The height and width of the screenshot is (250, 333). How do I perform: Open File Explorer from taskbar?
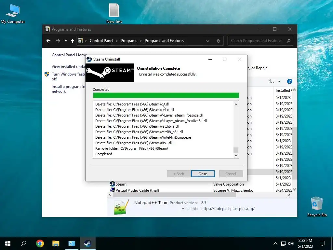(56, 243)
